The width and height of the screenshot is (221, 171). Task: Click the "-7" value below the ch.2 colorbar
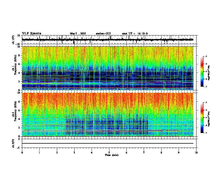tap(206, 133)
